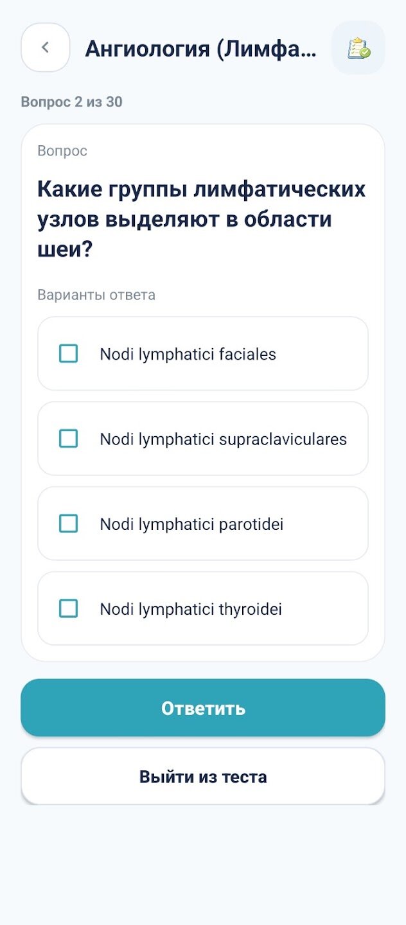The image size is (406, 925).
Task: Check the Nodi lymphatici faciales checkbox
Action: (68, 353)
